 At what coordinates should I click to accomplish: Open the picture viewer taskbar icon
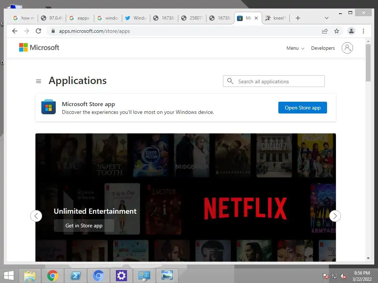coord(167,276)
